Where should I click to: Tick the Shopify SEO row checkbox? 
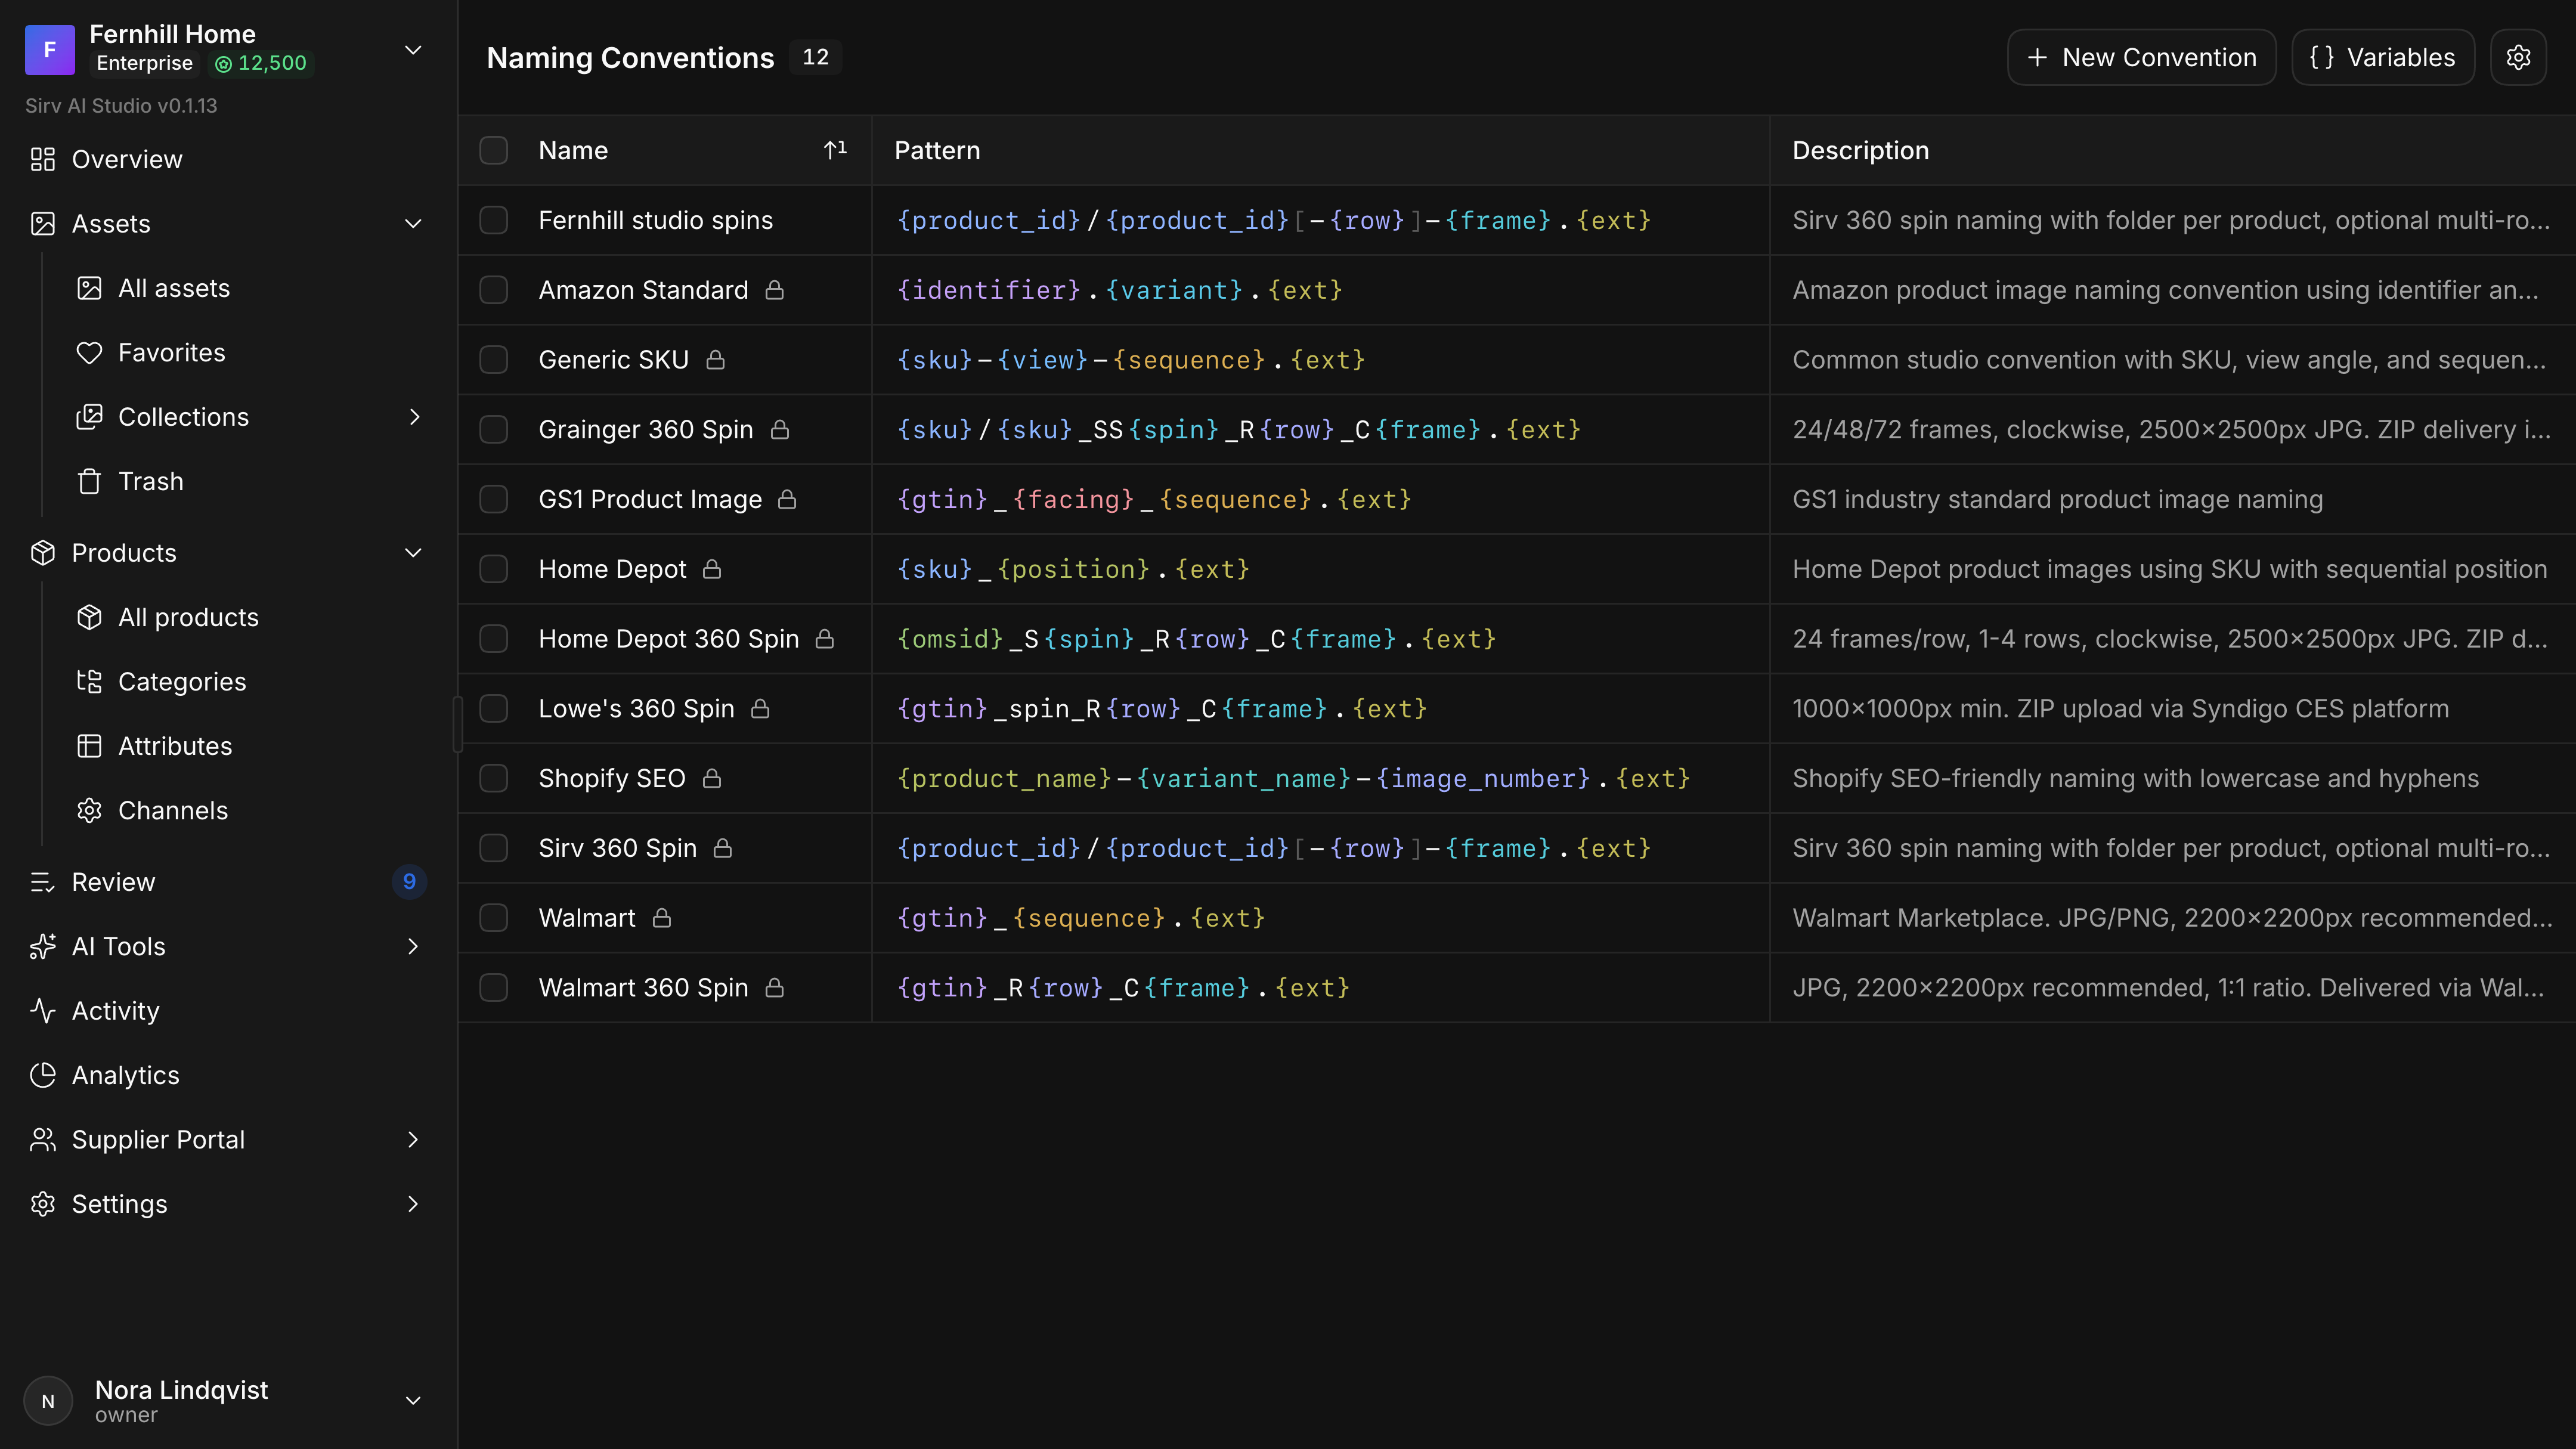[x=494, y=778]
